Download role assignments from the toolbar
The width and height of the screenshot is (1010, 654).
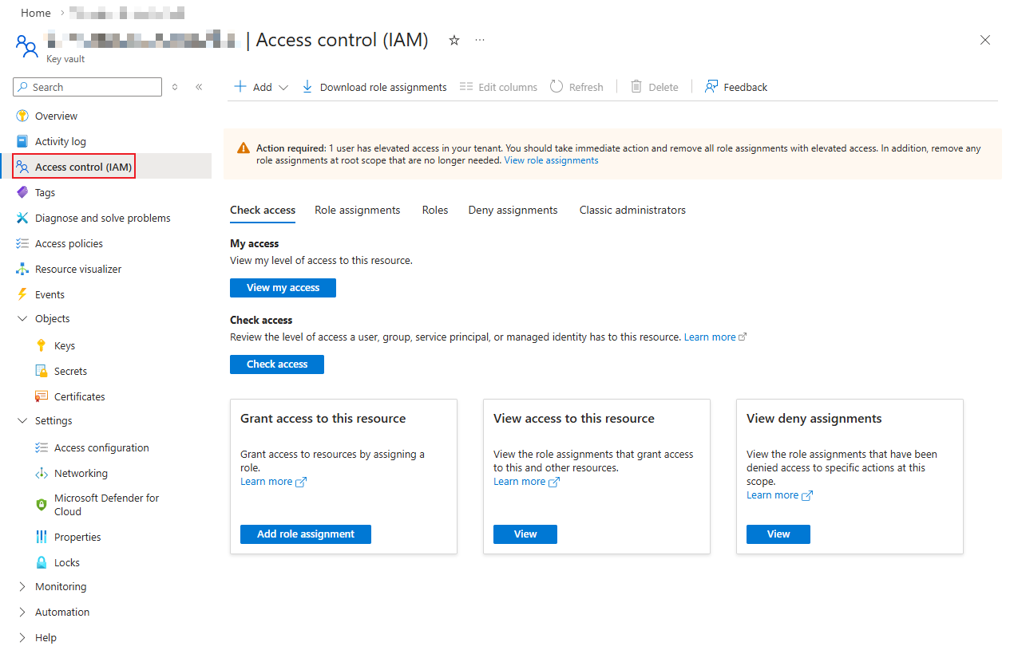(374, 87)
